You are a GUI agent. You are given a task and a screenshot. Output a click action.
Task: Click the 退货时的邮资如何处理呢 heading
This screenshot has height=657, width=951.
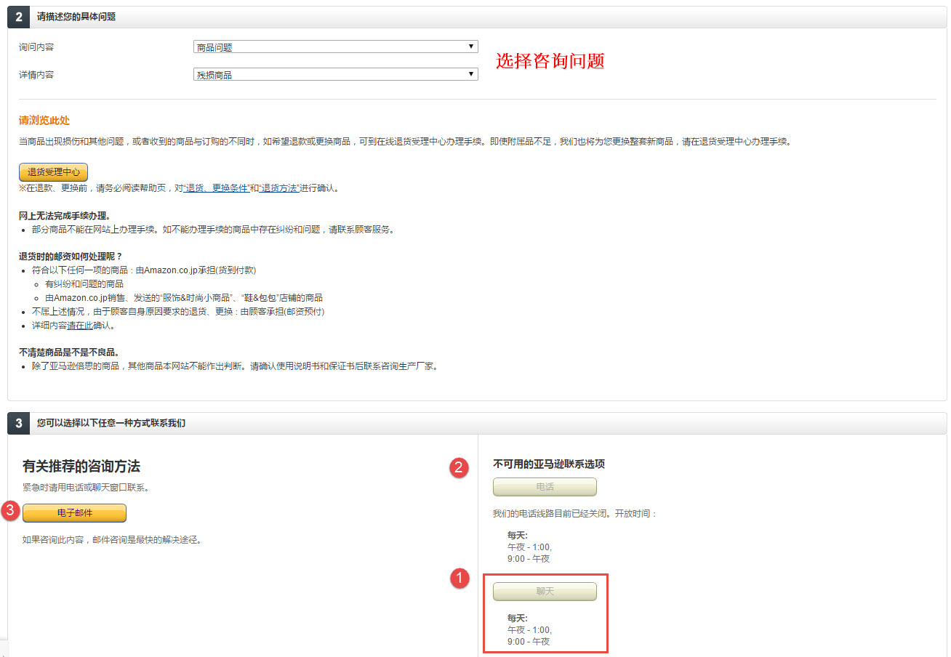[x=71, y=257]
